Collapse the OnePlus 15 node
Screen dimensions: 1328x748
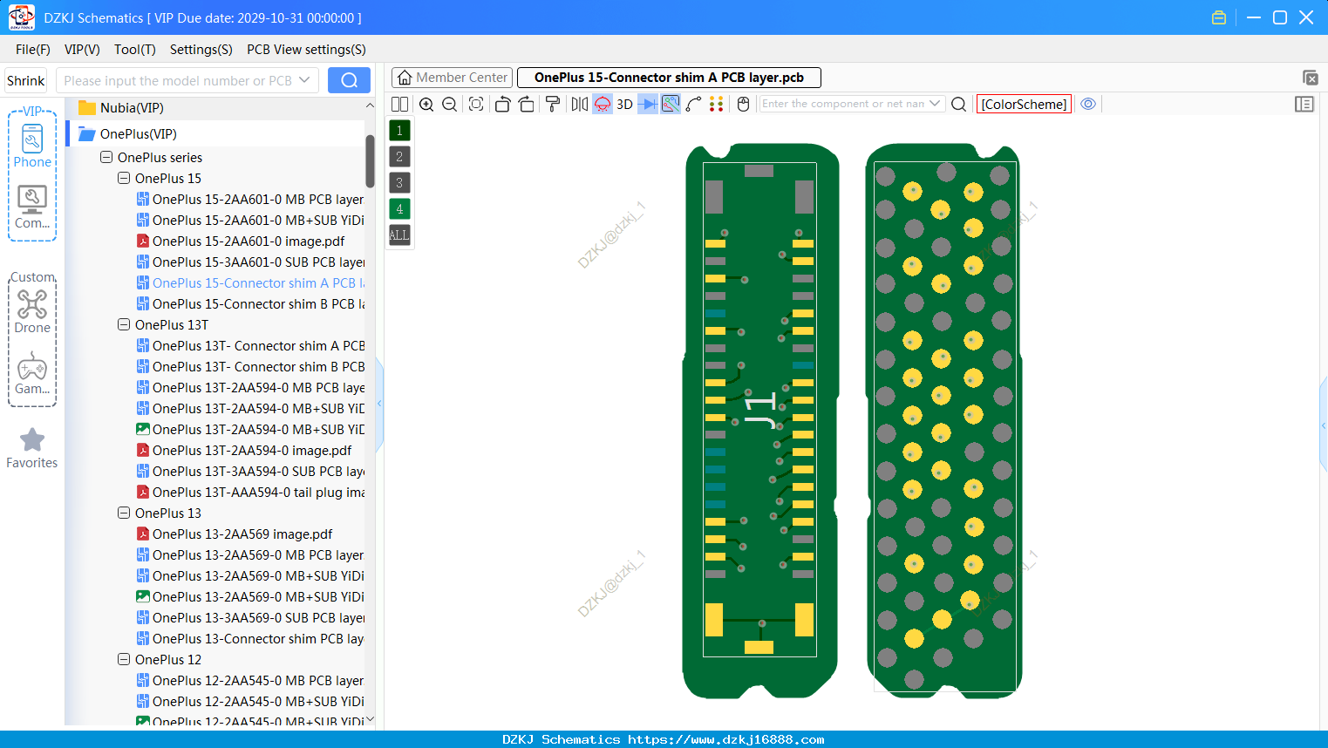pos(124,179)
